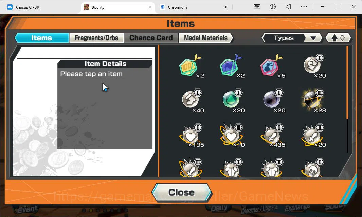This screenshot has width=362, height=217.
Task: Toggle ascending/descending sort order arrows
Action: (338, 38)
